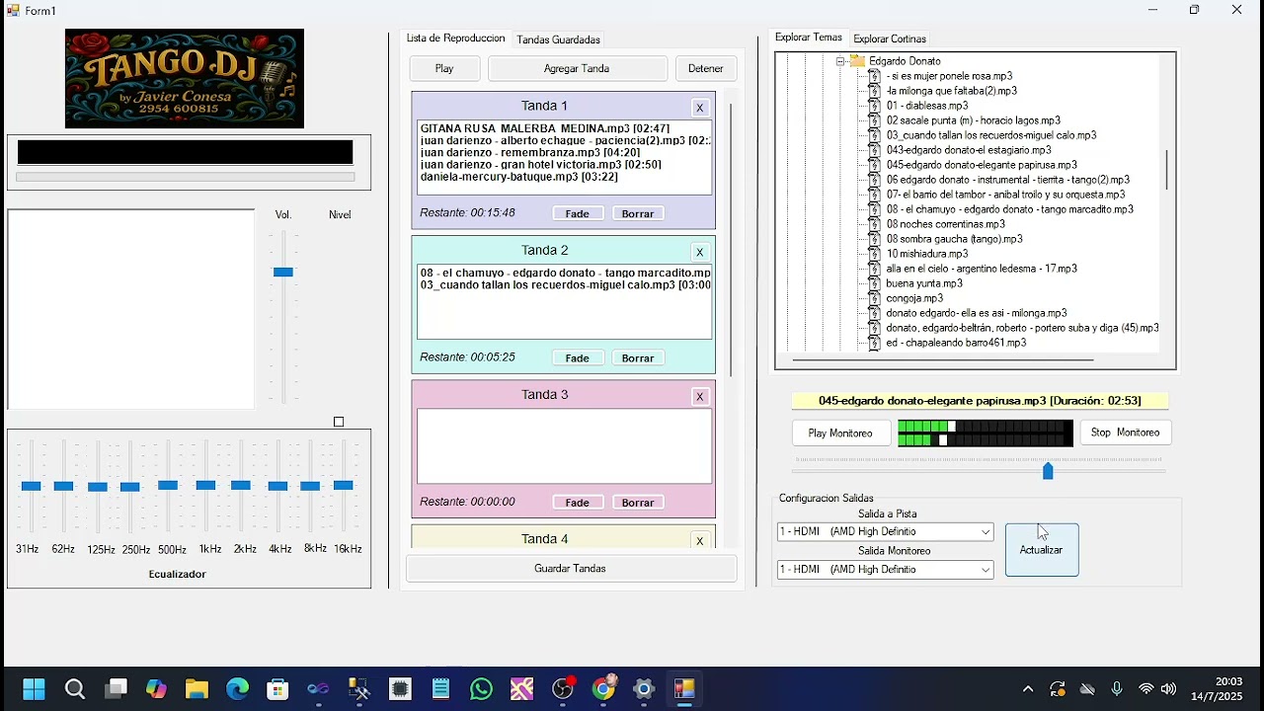
Task: Click Fade in Tanda 2
Action: coord(578,357)
